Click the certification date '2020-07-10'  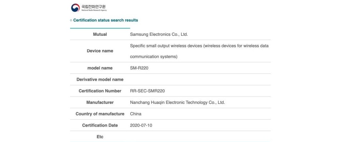click(x=141, y=125)
